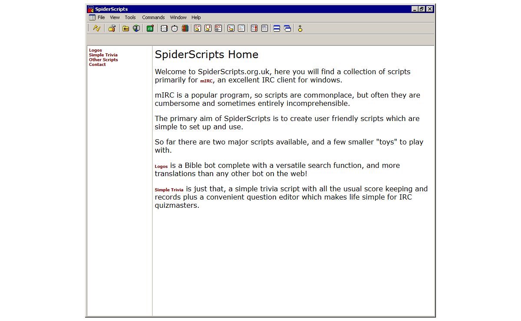Click the DCC Send 'S' icon

197,28
